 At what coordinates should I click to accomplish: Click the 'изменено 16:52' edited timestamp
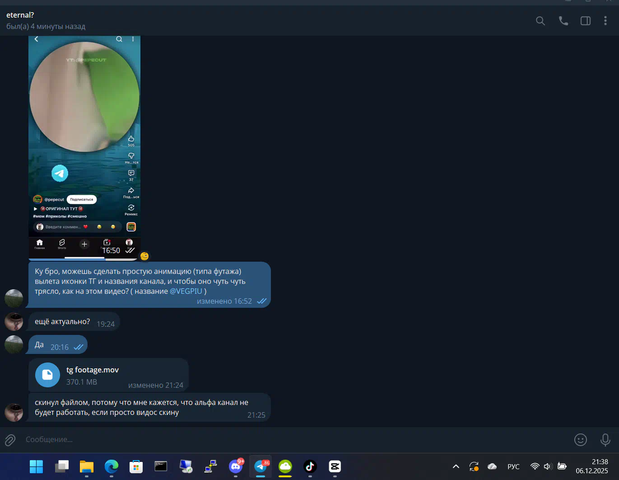click(224, 301)
